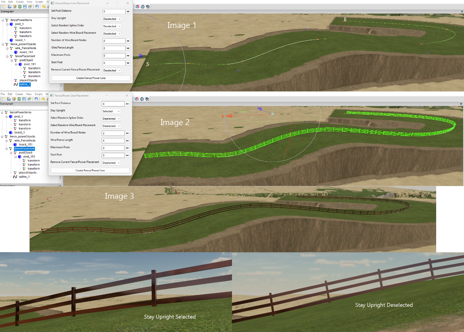Open Remove Current Fence/Power Placement dropdown in Image 1
The height and width of the screenshot is (332, 464).
tap(112, 71)
